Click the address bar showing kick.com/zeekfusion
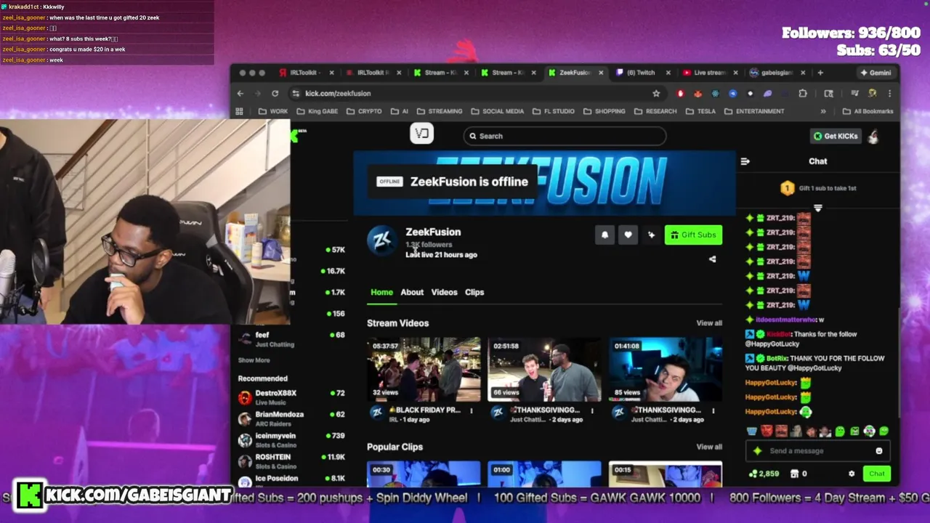 [472, 93]
